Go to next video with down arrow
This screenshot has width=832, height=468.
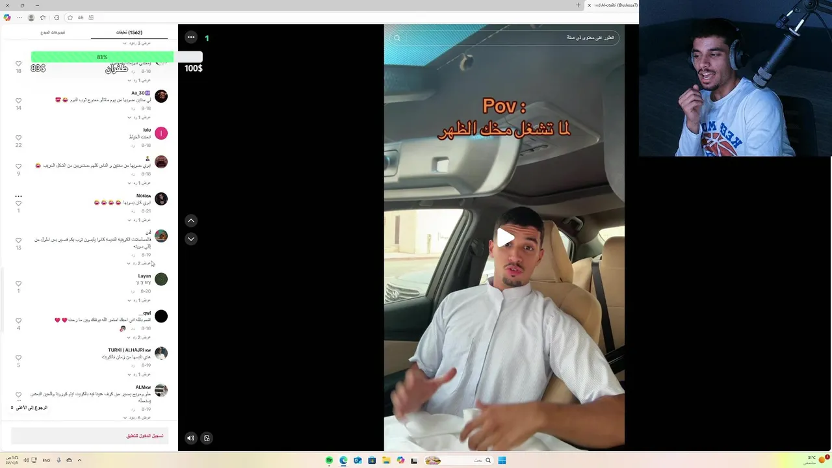tap(191, 239)
